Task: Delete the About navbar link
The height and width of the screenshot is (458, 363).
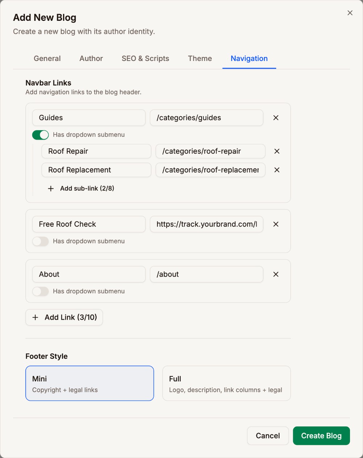Action: click(276, 274)
